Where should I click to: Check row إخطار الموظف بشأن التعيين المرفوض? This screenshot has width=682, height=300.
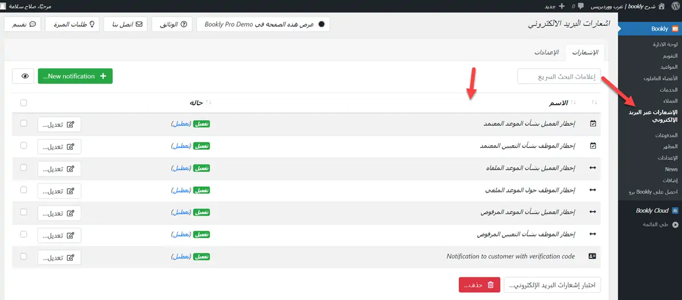(x=23, y=234)
